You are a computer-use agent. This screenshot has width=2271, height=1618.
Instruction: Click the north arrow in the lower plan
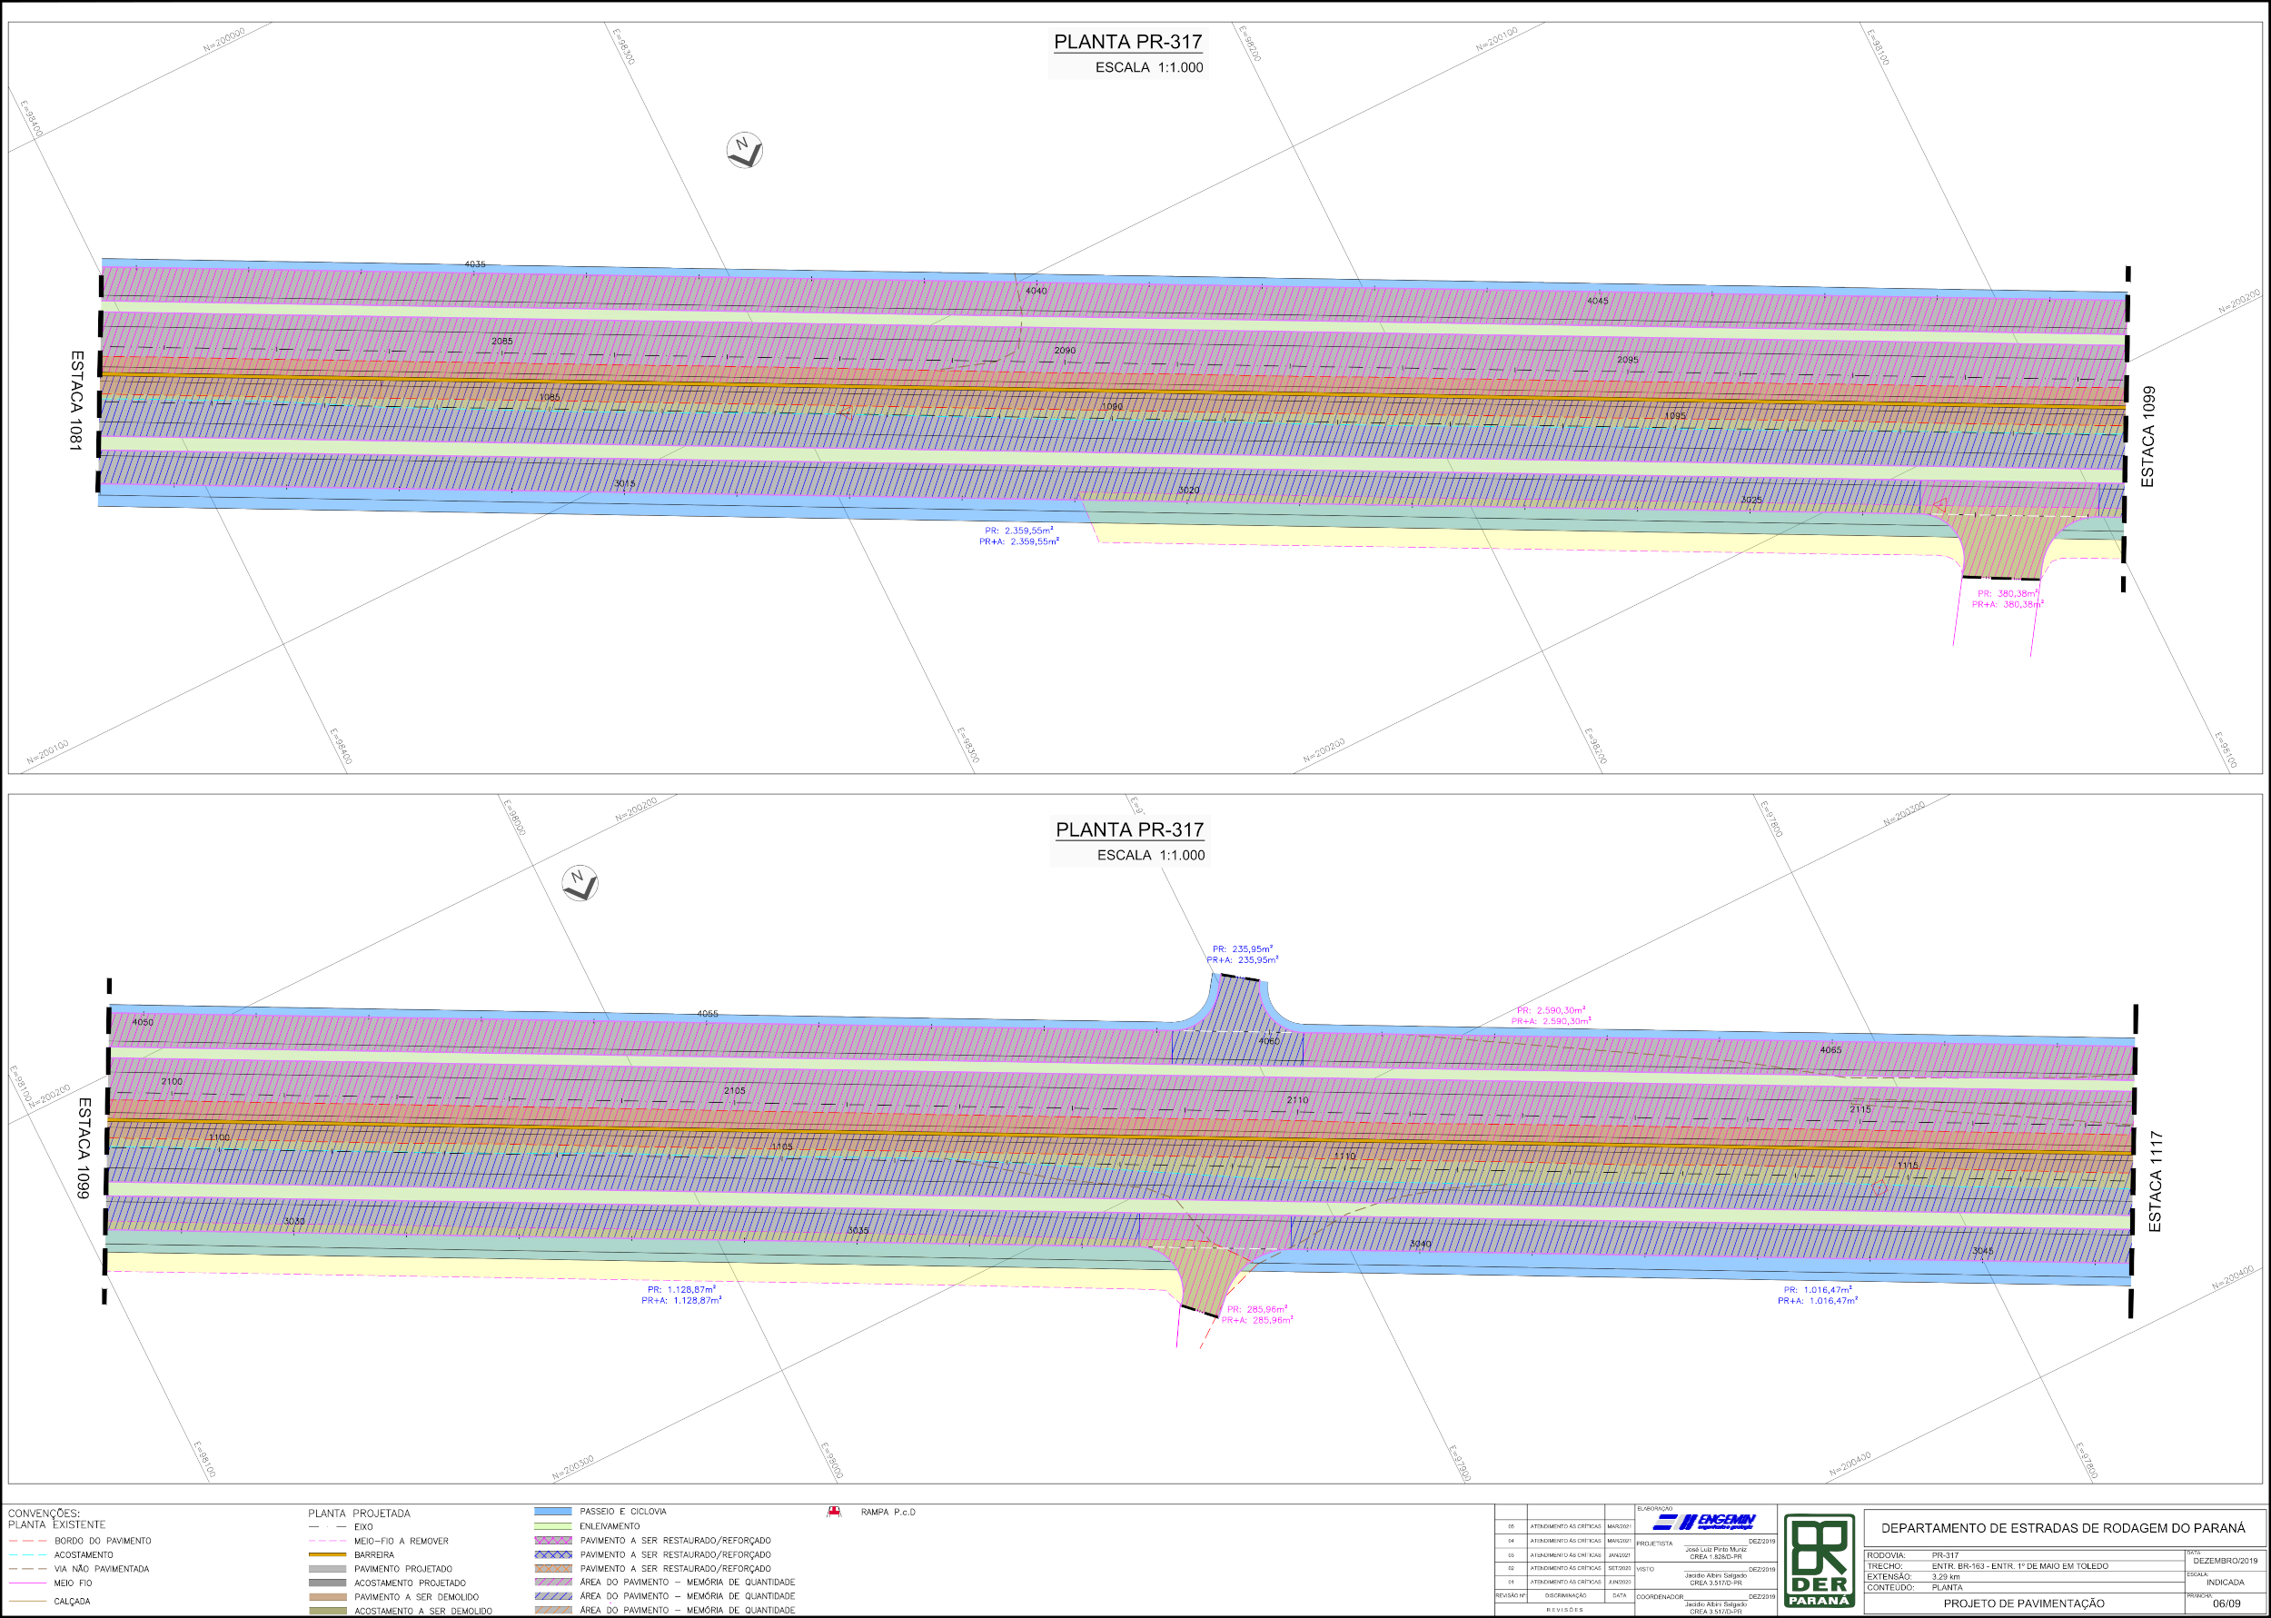580,883
